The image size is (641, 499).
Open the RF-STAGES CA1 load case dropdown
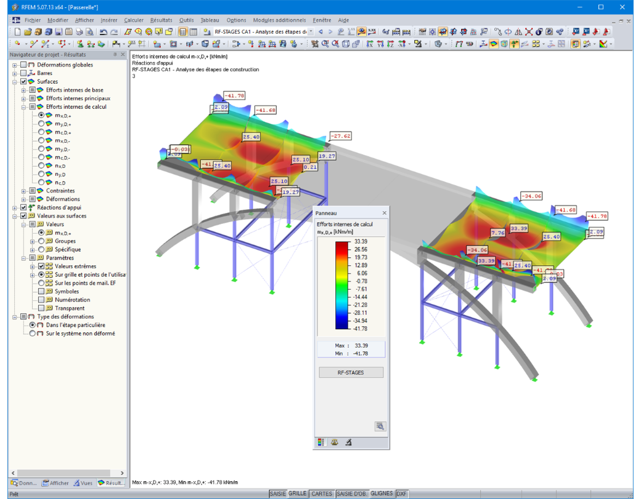coord(310,31)
